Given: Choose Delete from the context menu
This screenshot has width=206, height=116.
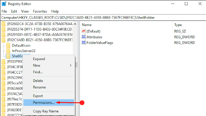Looking at the screenshot, I should coord(38,81).
